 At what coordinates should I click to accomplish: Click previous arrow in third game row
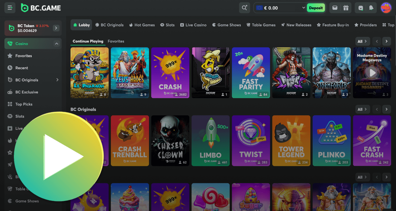tap(377, 177)
